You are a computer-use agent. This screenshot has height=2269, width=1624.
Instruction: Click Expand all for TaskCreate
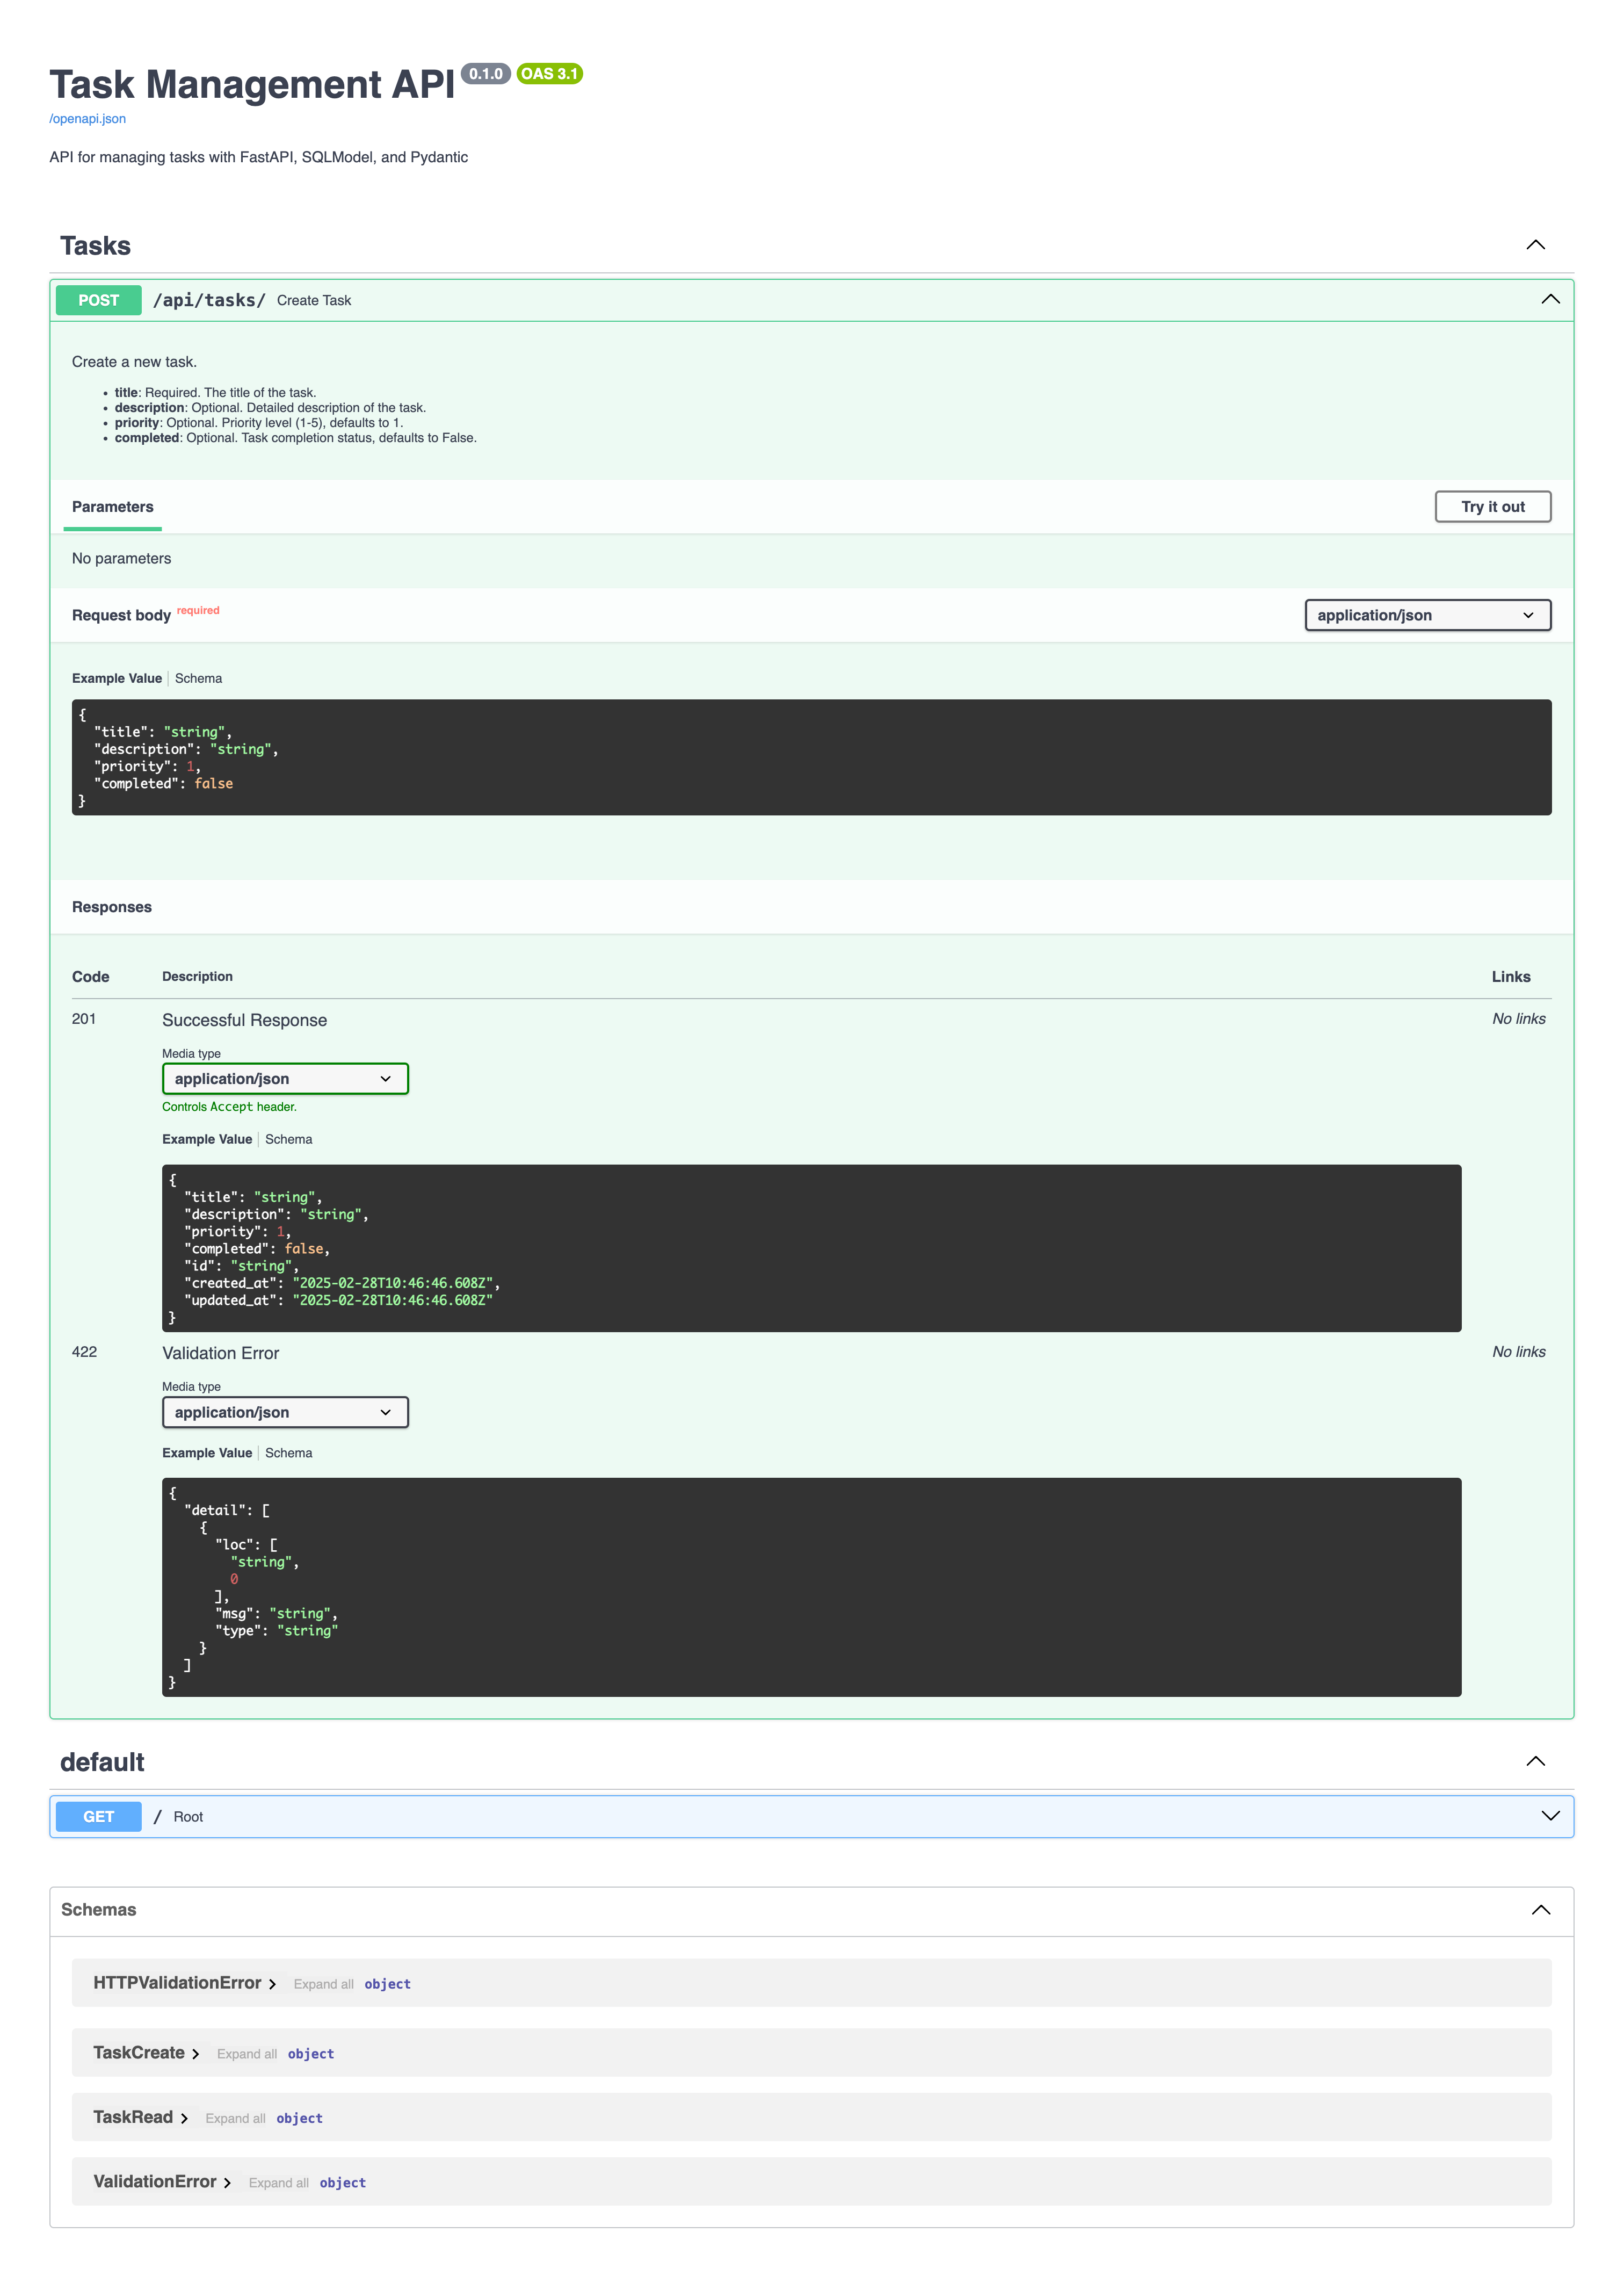pyautogui.click(x=246, y=2054)
